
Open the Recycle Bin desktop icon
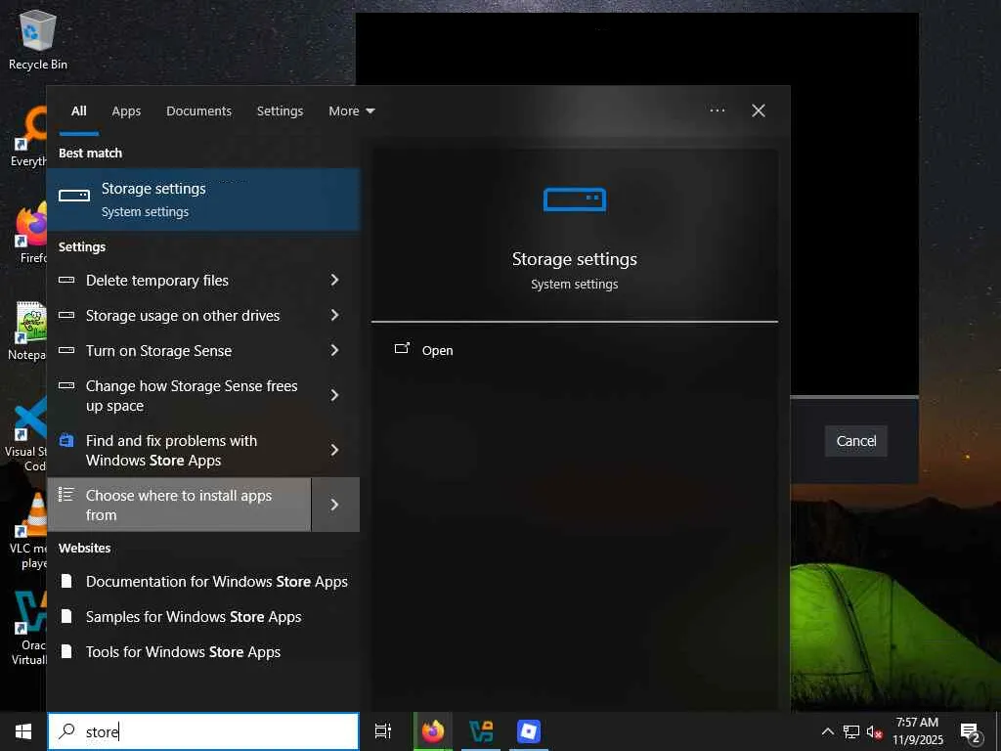pyautogui.click(x=38, y=40)
